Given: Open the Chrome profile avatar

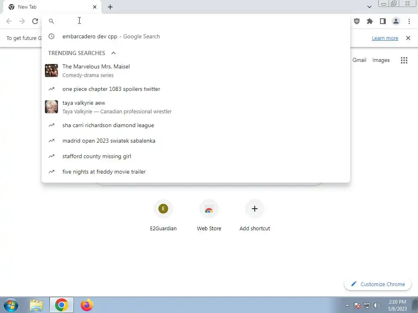Looking at the screenshot, I should point(396,21).
